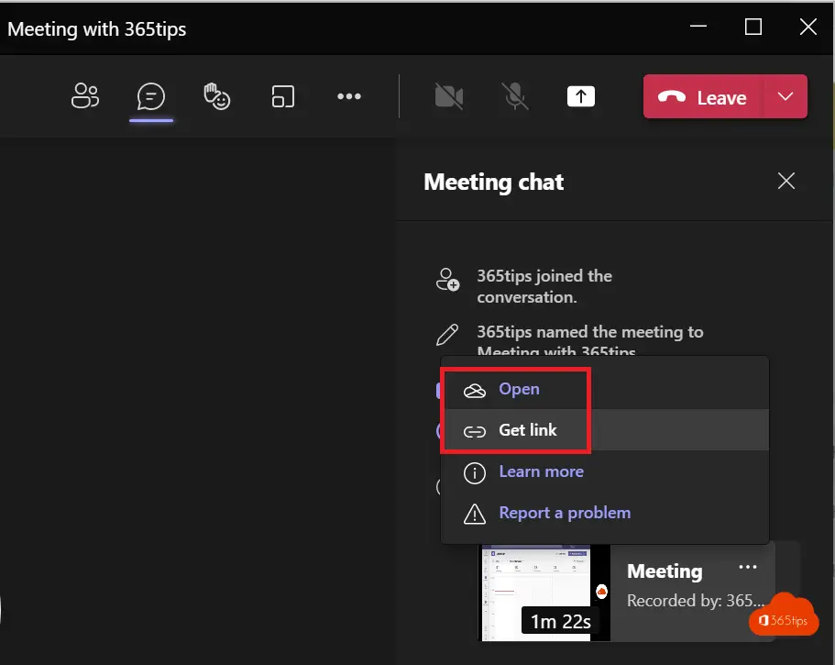Close the Meeting with 365tips window

click(x=808, y=26)
